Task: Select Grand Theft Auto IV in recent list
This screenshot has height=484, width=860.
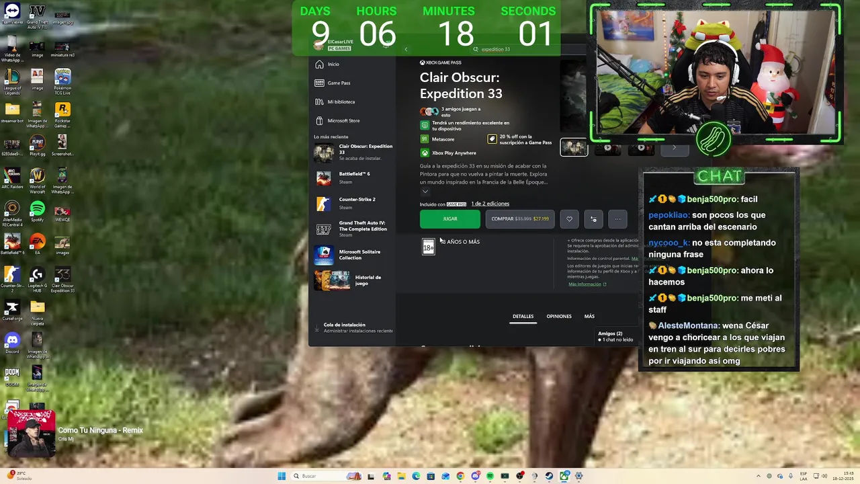Action: pos(353,229)
